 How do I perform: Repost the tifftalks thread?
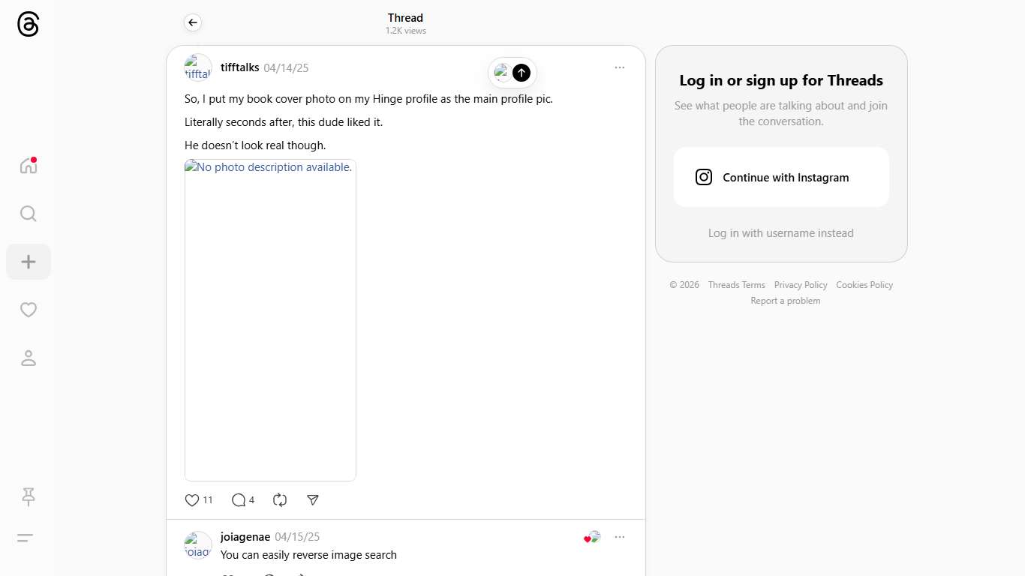click(x=280, y=500)
